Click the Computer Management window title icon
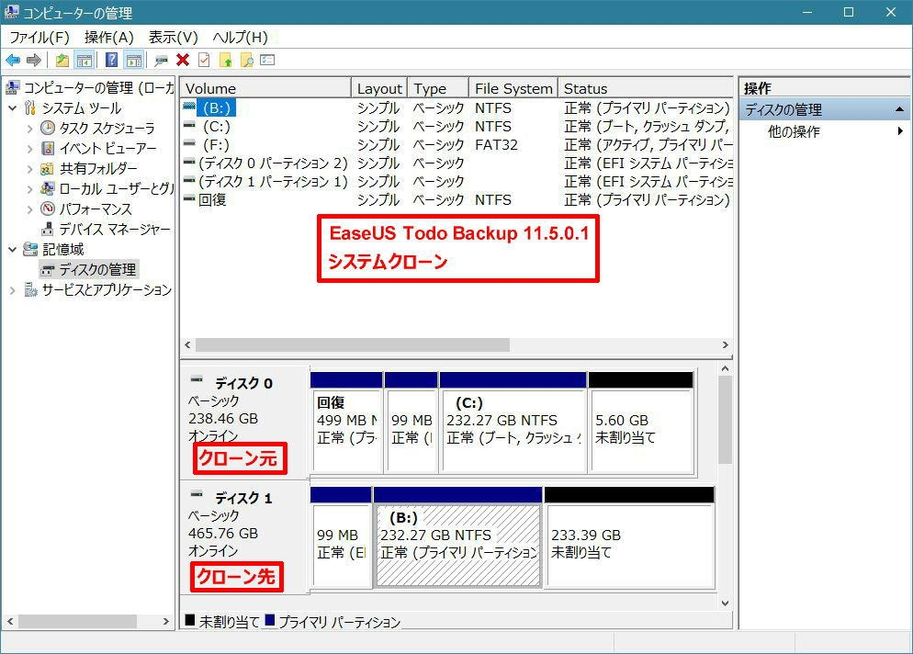This screenshot has width=913, height=654. click(11, 12)
